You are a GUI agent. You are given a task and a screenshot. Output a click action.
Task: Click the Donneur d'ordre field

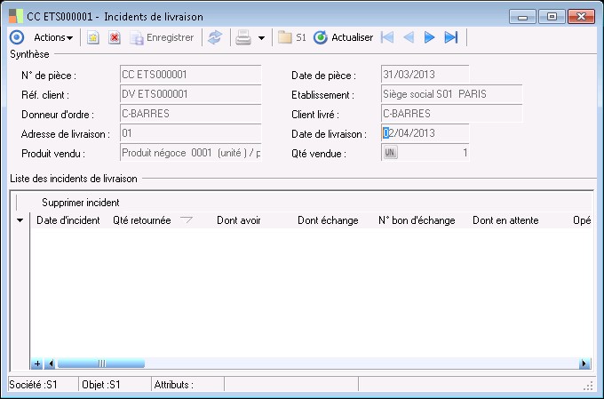point(191,114)
